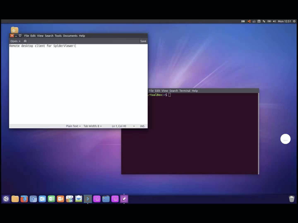Viewport: 298px width, 223px height.
Task: Open the Terminal menu in the Terminal window
Action: pyautogui.click(x=185, y=90)
